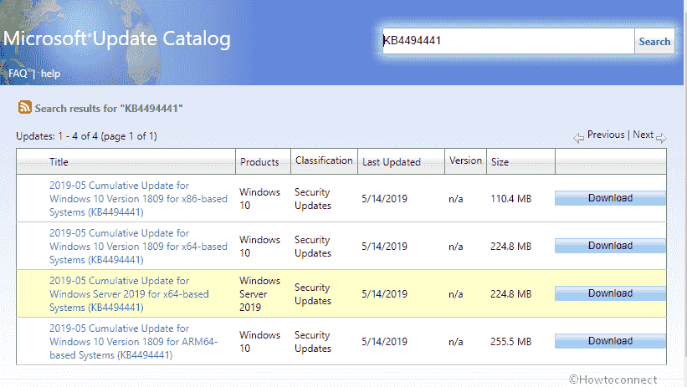Click the Search results for "KB4494441" heading
The width and height of the screenshot is (687, 387).
[109, 108]
